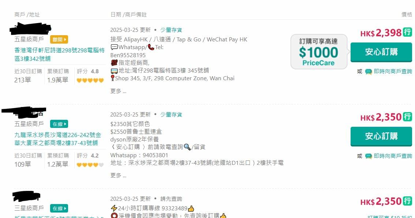Click the 在線 badge of third merchant

click(59, 208)
